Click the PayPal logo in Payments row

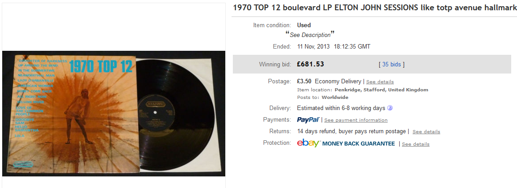coord(308,120)
